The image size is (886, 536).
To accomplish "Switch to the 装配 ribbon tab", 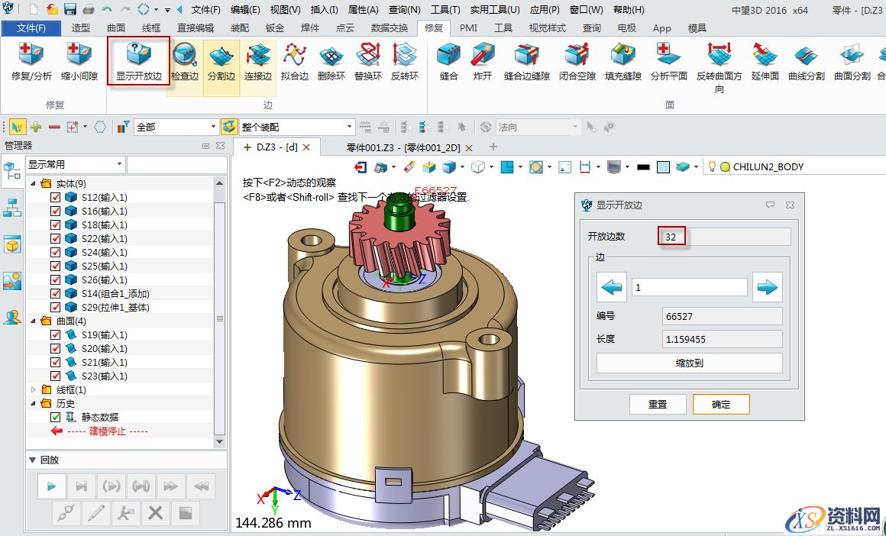I will (x=238, y=27).
